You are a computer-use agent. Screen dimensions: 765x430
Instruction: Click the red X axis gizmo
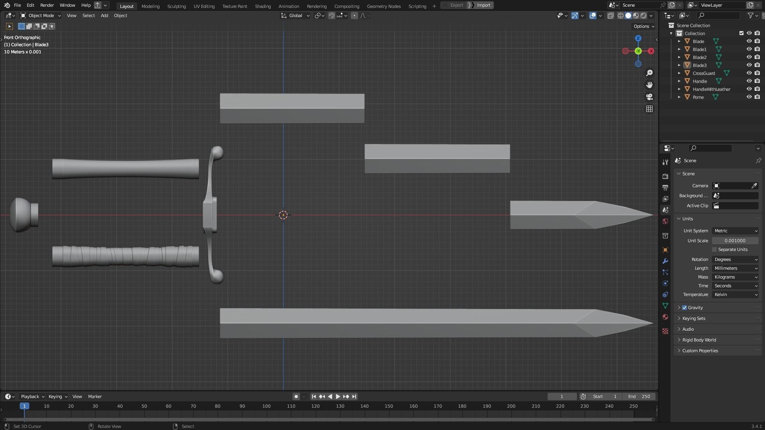(x=651, y=51)
